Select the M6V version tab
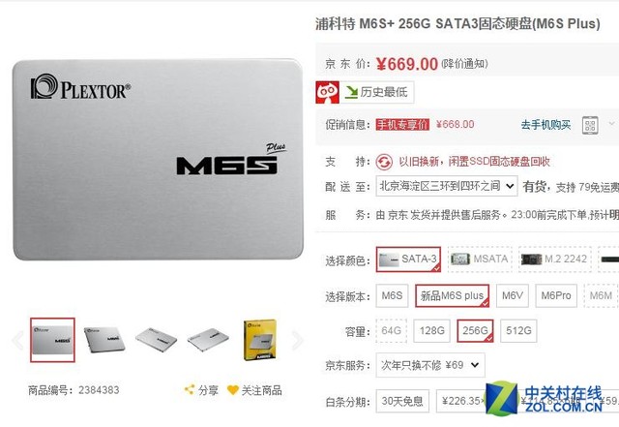The height and width of the screenshot is (427, 619). (x=512, y=295)
